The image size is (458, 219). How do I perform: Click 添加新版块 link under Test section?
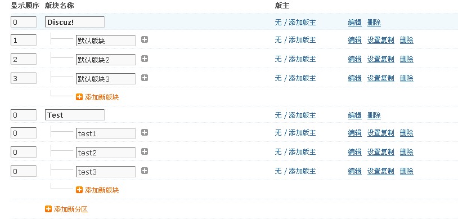tap(102, 190)
